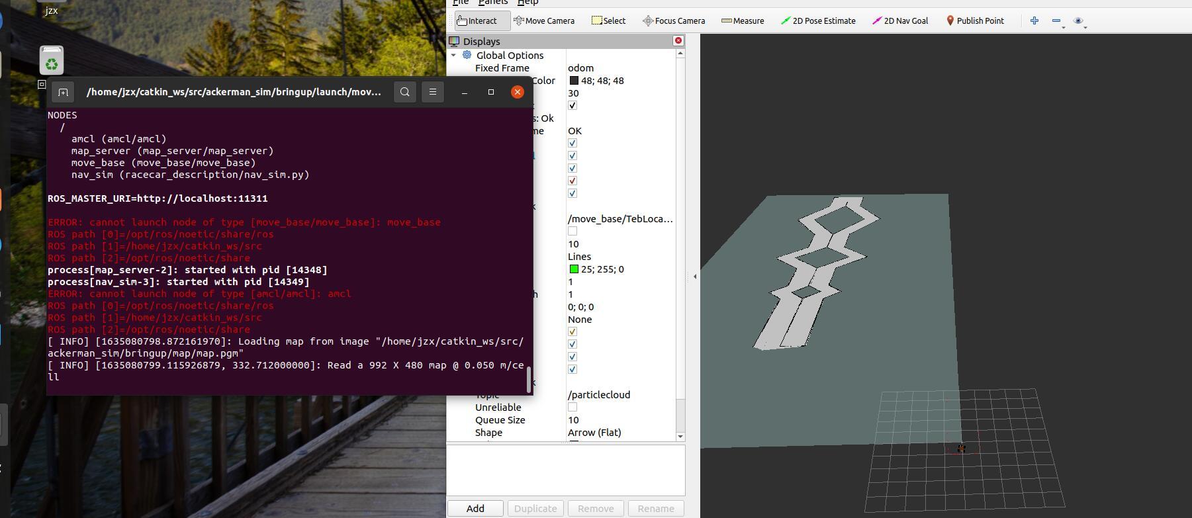Open the Arrow (Flat) shape dropdown

621,433
